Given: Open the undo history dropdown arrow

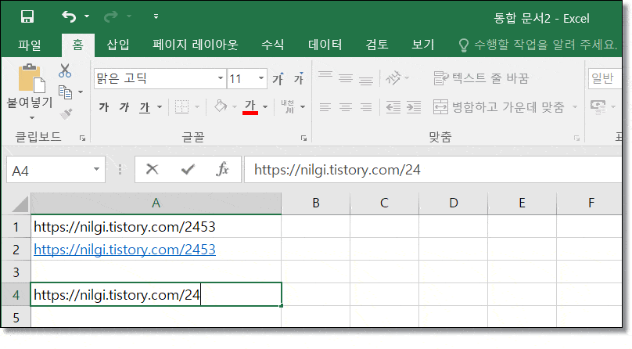Looking at the screenshot, I should tap(87, 16).
